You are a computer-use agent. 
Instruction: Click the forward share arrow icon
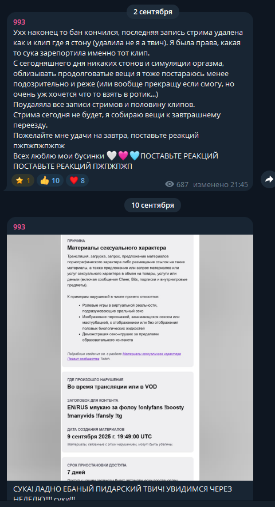click(269, 179)
